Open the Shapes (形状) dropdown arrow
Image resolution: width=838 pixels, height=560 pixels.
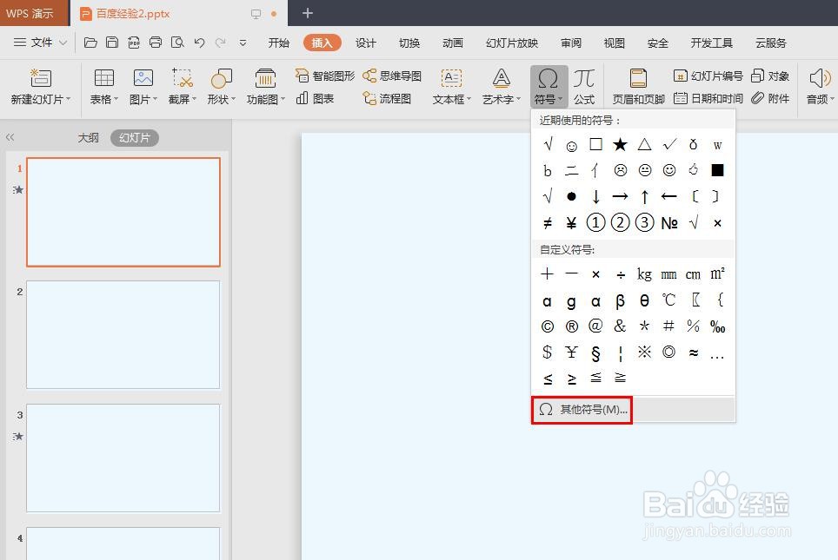234,99
